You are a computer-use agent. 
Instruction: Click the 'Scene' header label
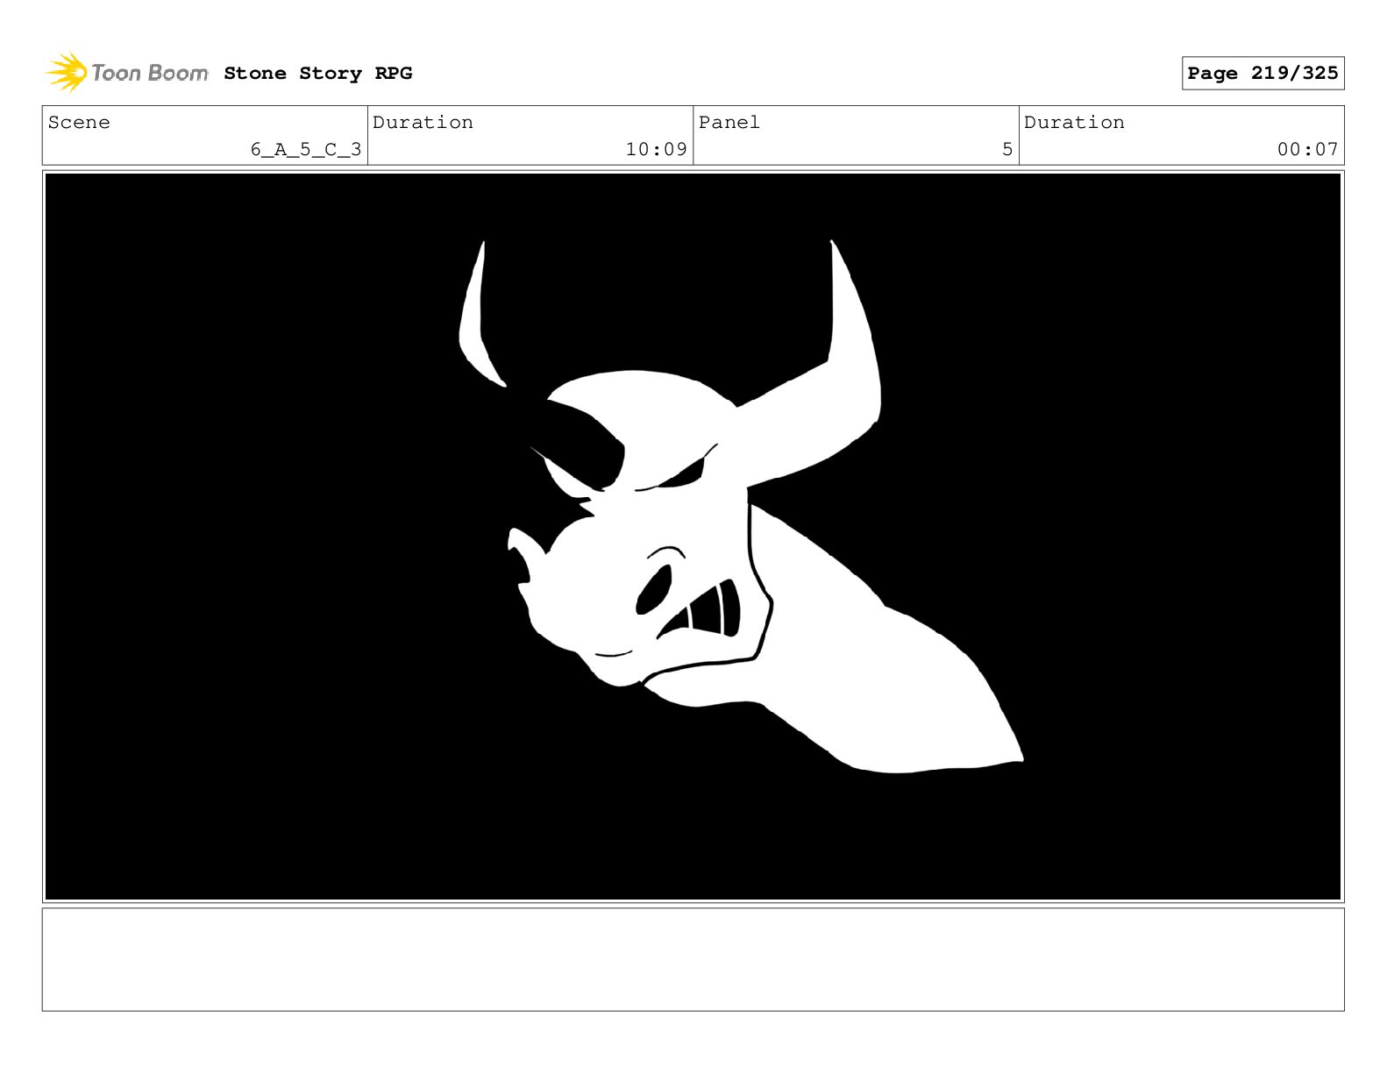pos(79,123)
